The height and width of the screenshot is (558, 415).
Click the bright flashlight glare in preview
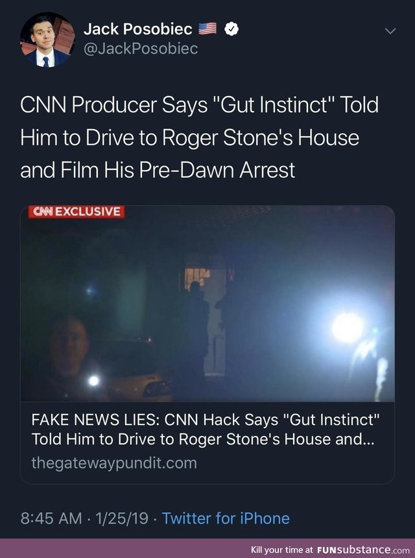pos(348,328)
